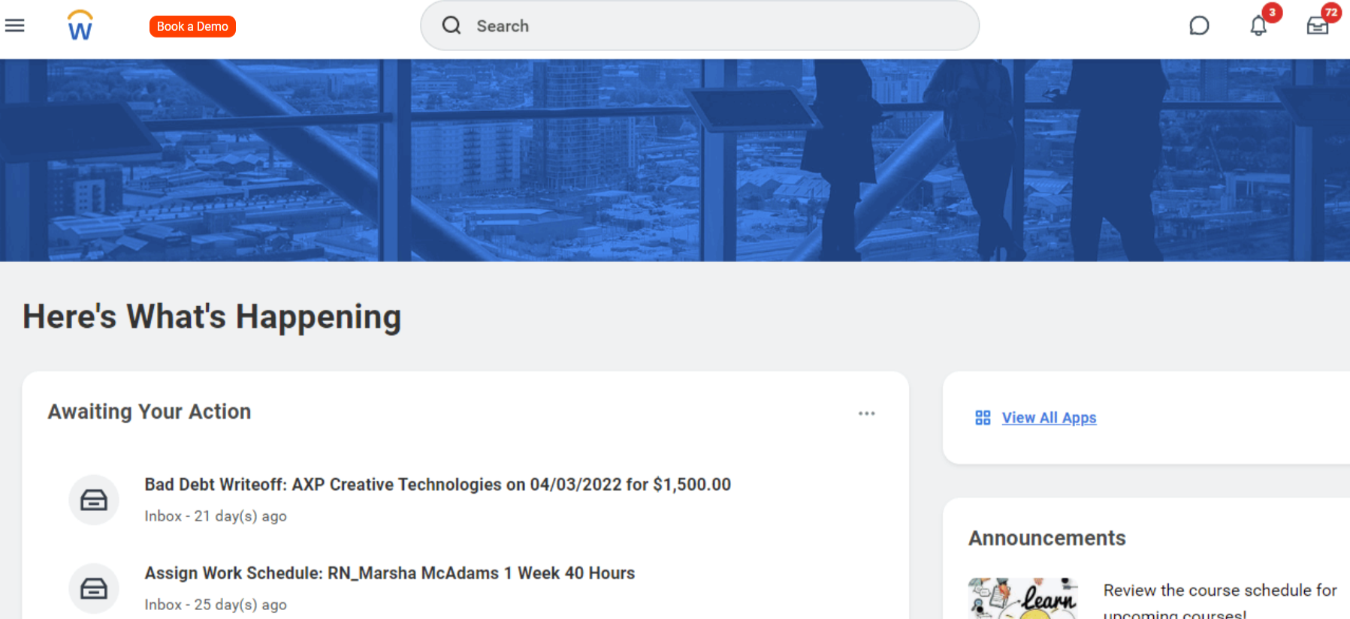Viewport: 1350px width, 619px height.
Task: Click into the Search field
Action: coord(699,26)
